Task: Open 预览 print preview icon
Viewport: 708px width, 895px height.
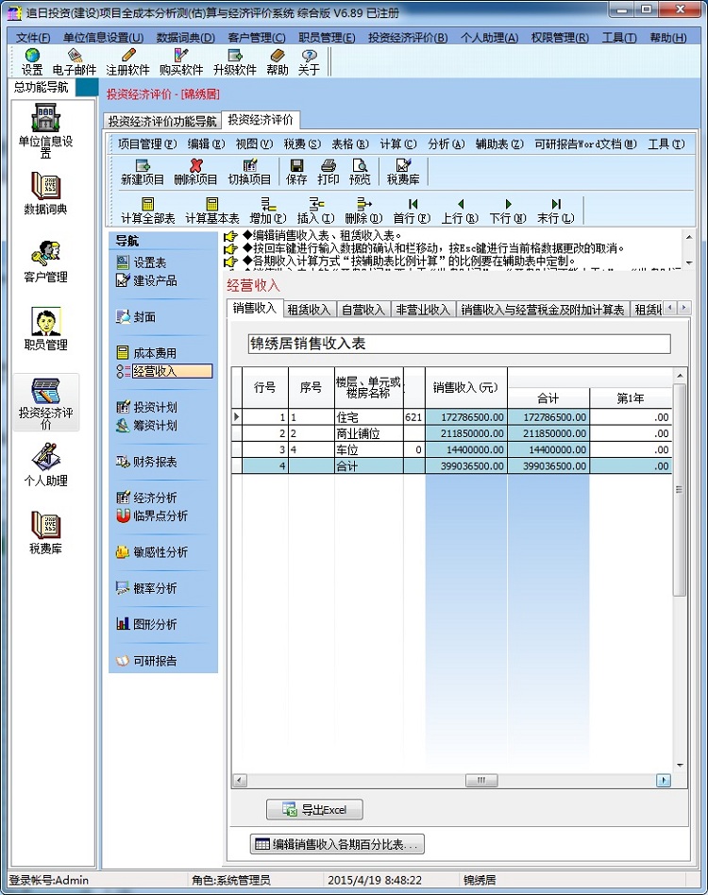Action: (x=360, y=172)
